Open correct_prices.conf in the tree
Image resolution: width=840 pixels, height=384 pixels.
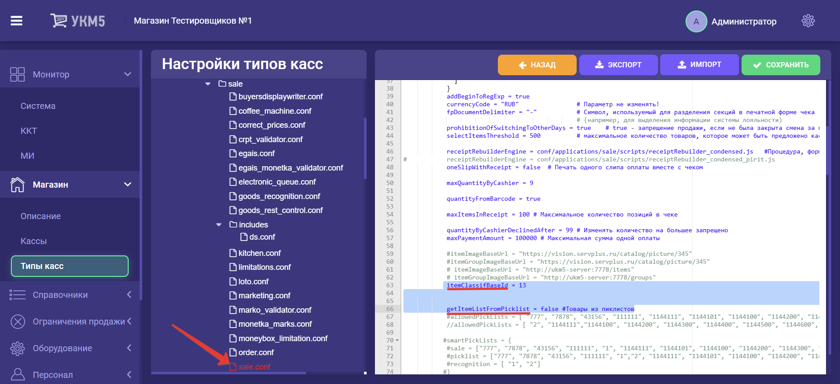pyautogui.click(x=272, y=125)
